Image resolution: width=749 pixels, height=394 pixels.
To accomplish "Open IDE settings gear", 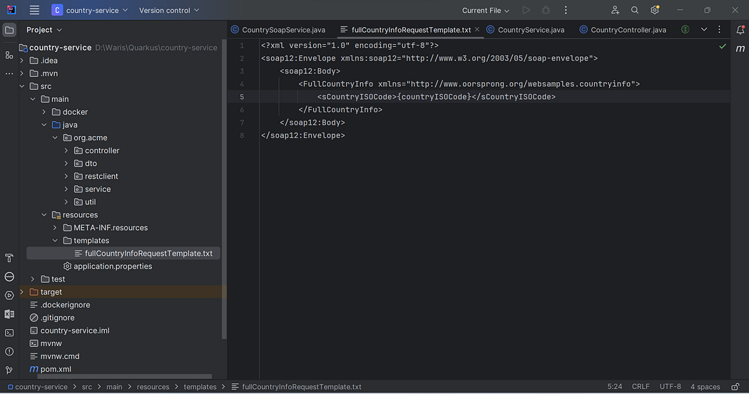I will click(654, 10).
